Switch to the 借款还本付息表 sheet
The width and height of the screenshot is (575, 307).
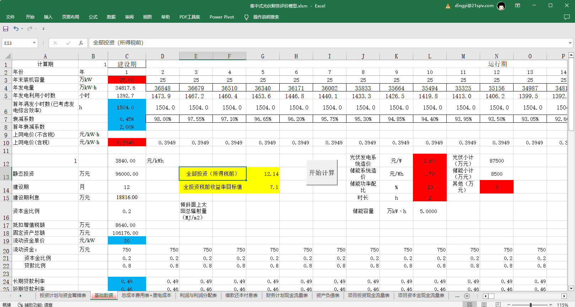(242, 296)
